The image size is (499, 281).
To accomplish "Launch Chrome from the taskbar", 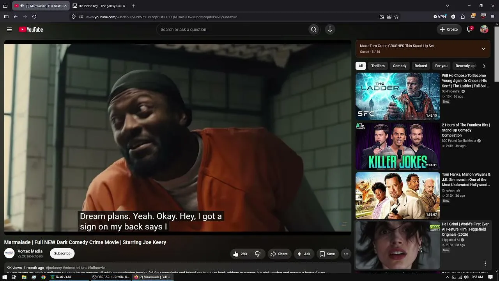I will [x=43, y=277].
